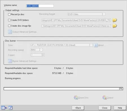Click the disc image file path field
Image resolution: width=127 pixels, height=111 pixels.
coord(76,26)
